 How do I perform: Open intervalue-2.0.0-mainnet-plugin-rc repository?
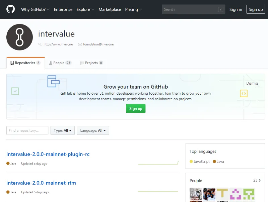coord(48,154)
